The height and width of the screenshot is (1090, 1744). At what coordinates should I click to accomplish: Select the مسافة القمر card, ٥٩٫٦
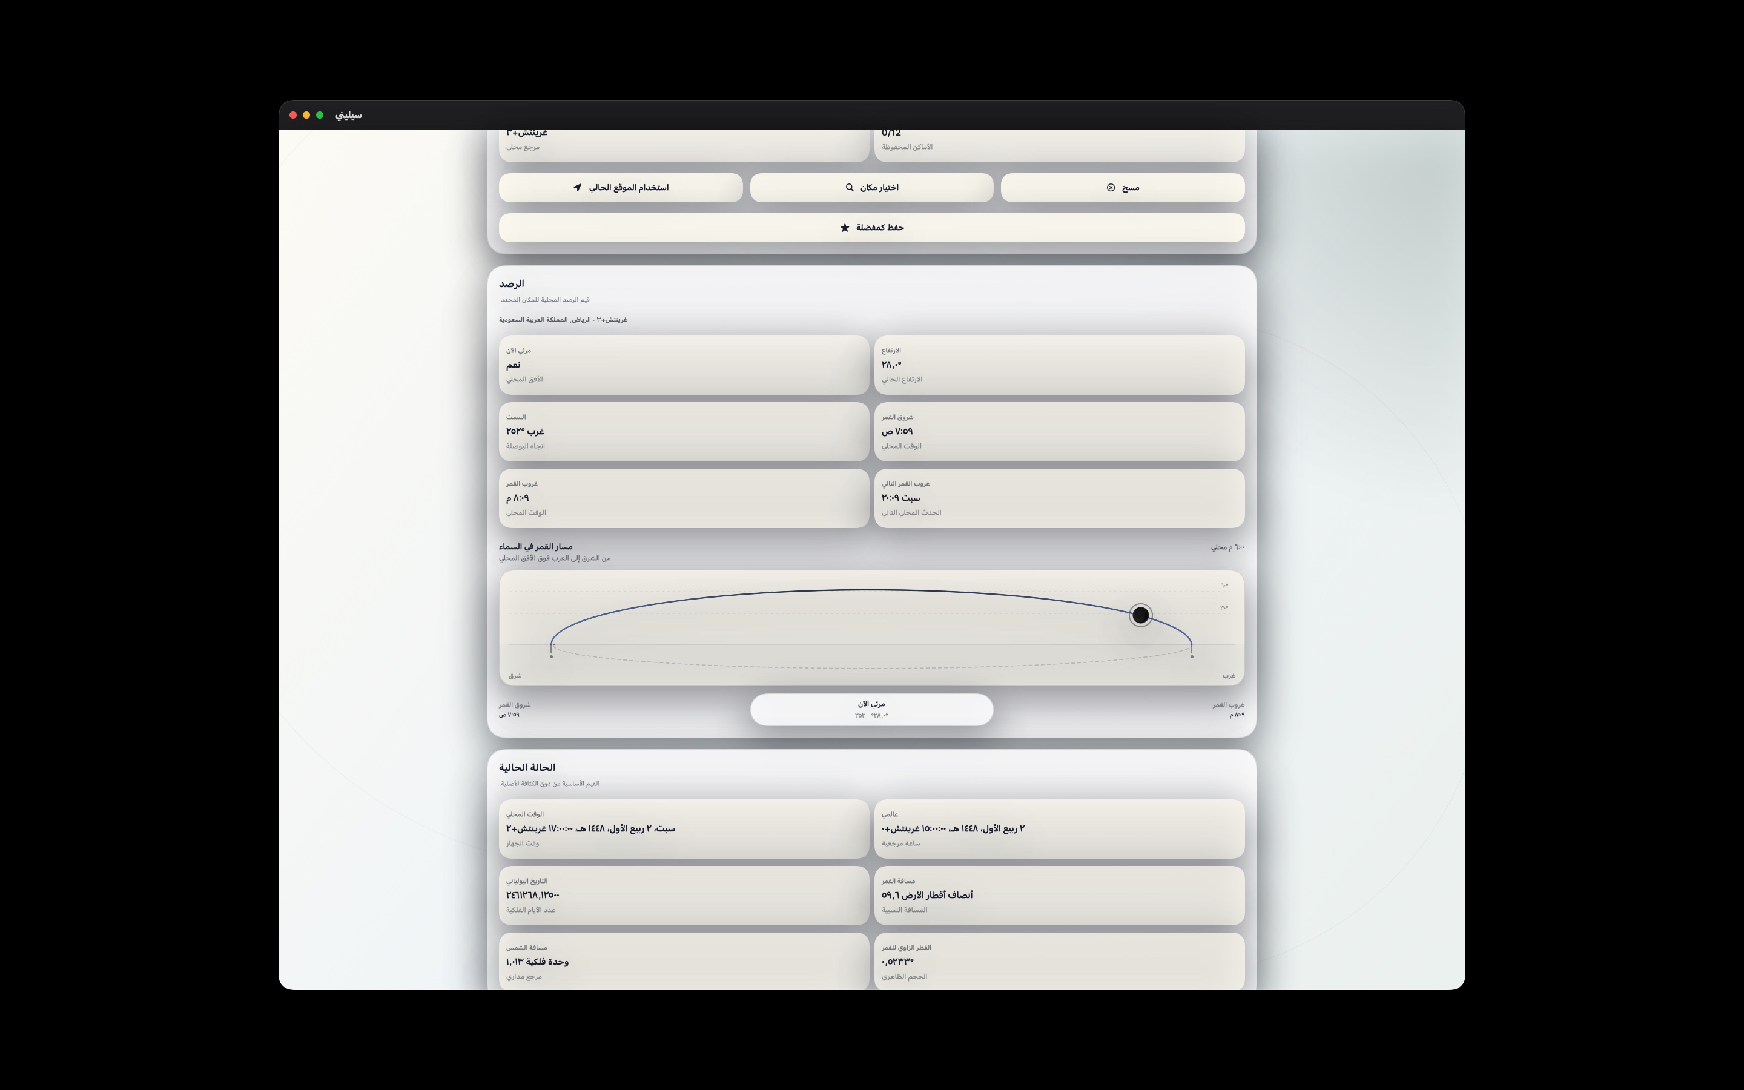tap(1059, 896)
